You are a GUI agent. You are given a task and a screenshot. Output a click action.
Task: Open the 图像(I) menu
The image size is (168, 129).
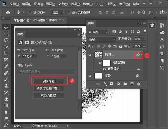pyautogui.click(x=38, y=4)
